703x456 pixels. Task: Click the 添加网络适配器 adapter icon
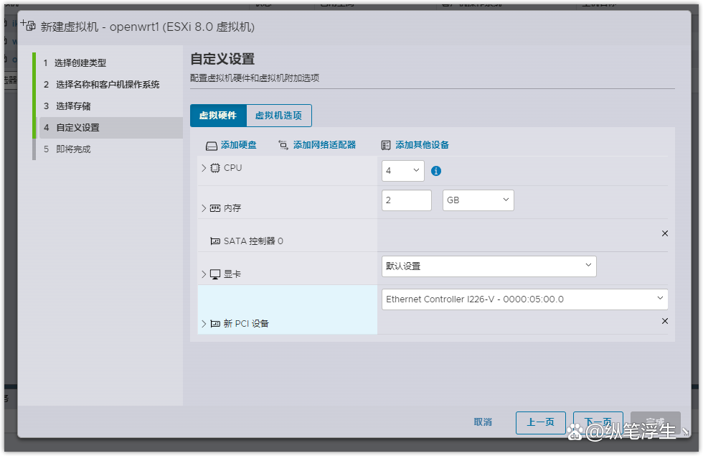click(283, 144)
